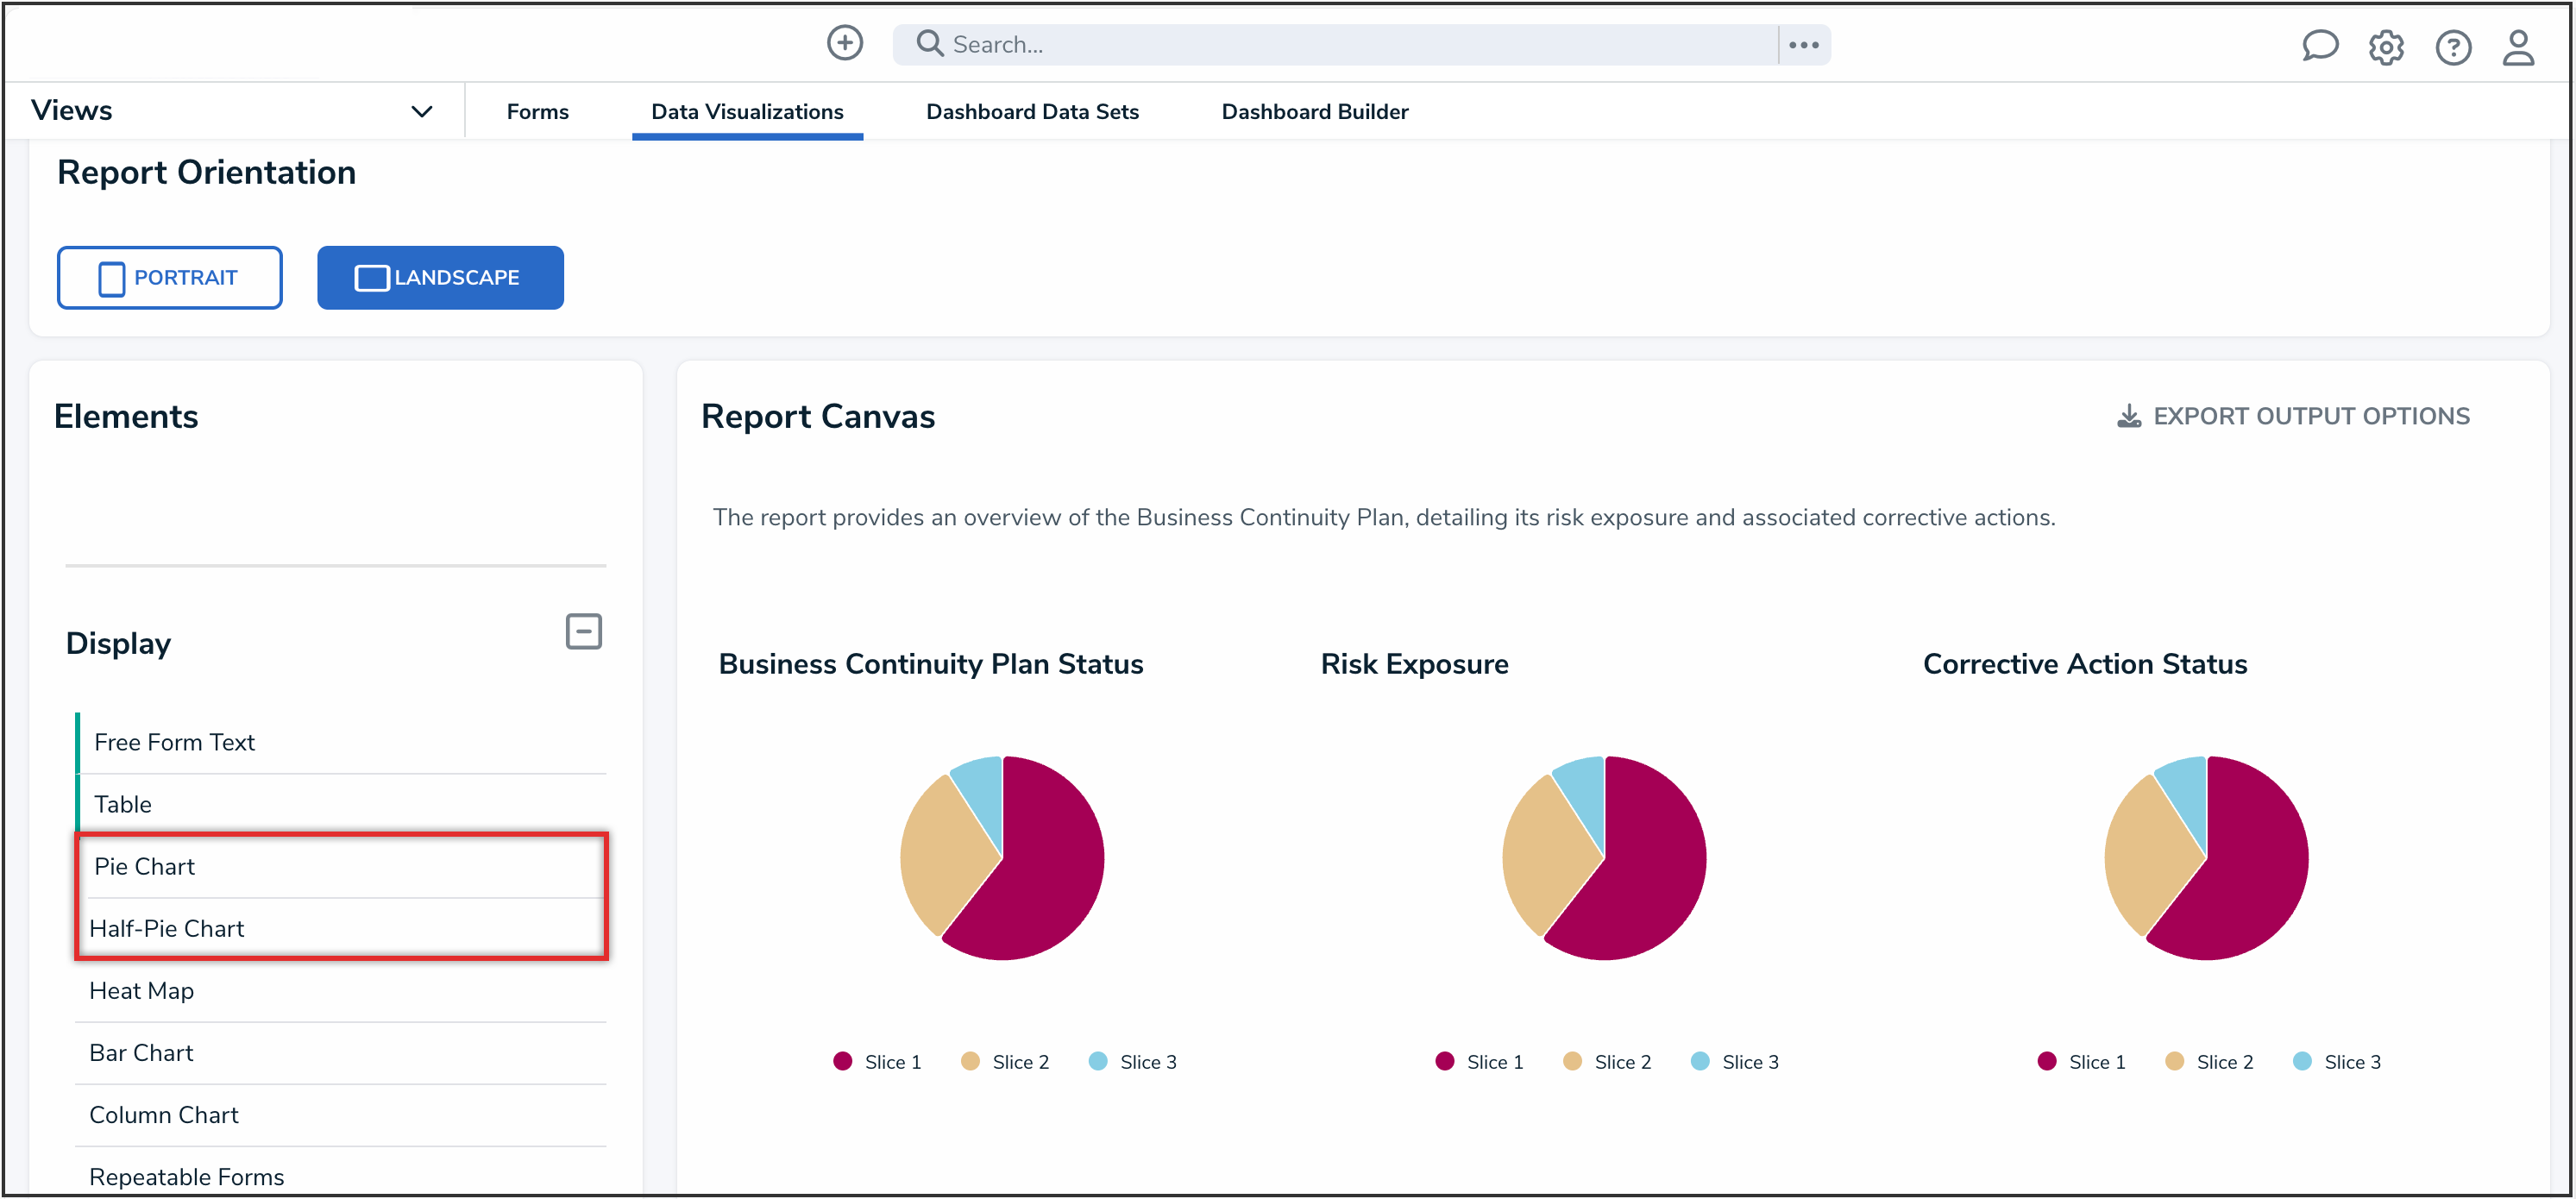
Task: Select the Portrait report orientation
Action: point(169,277)
